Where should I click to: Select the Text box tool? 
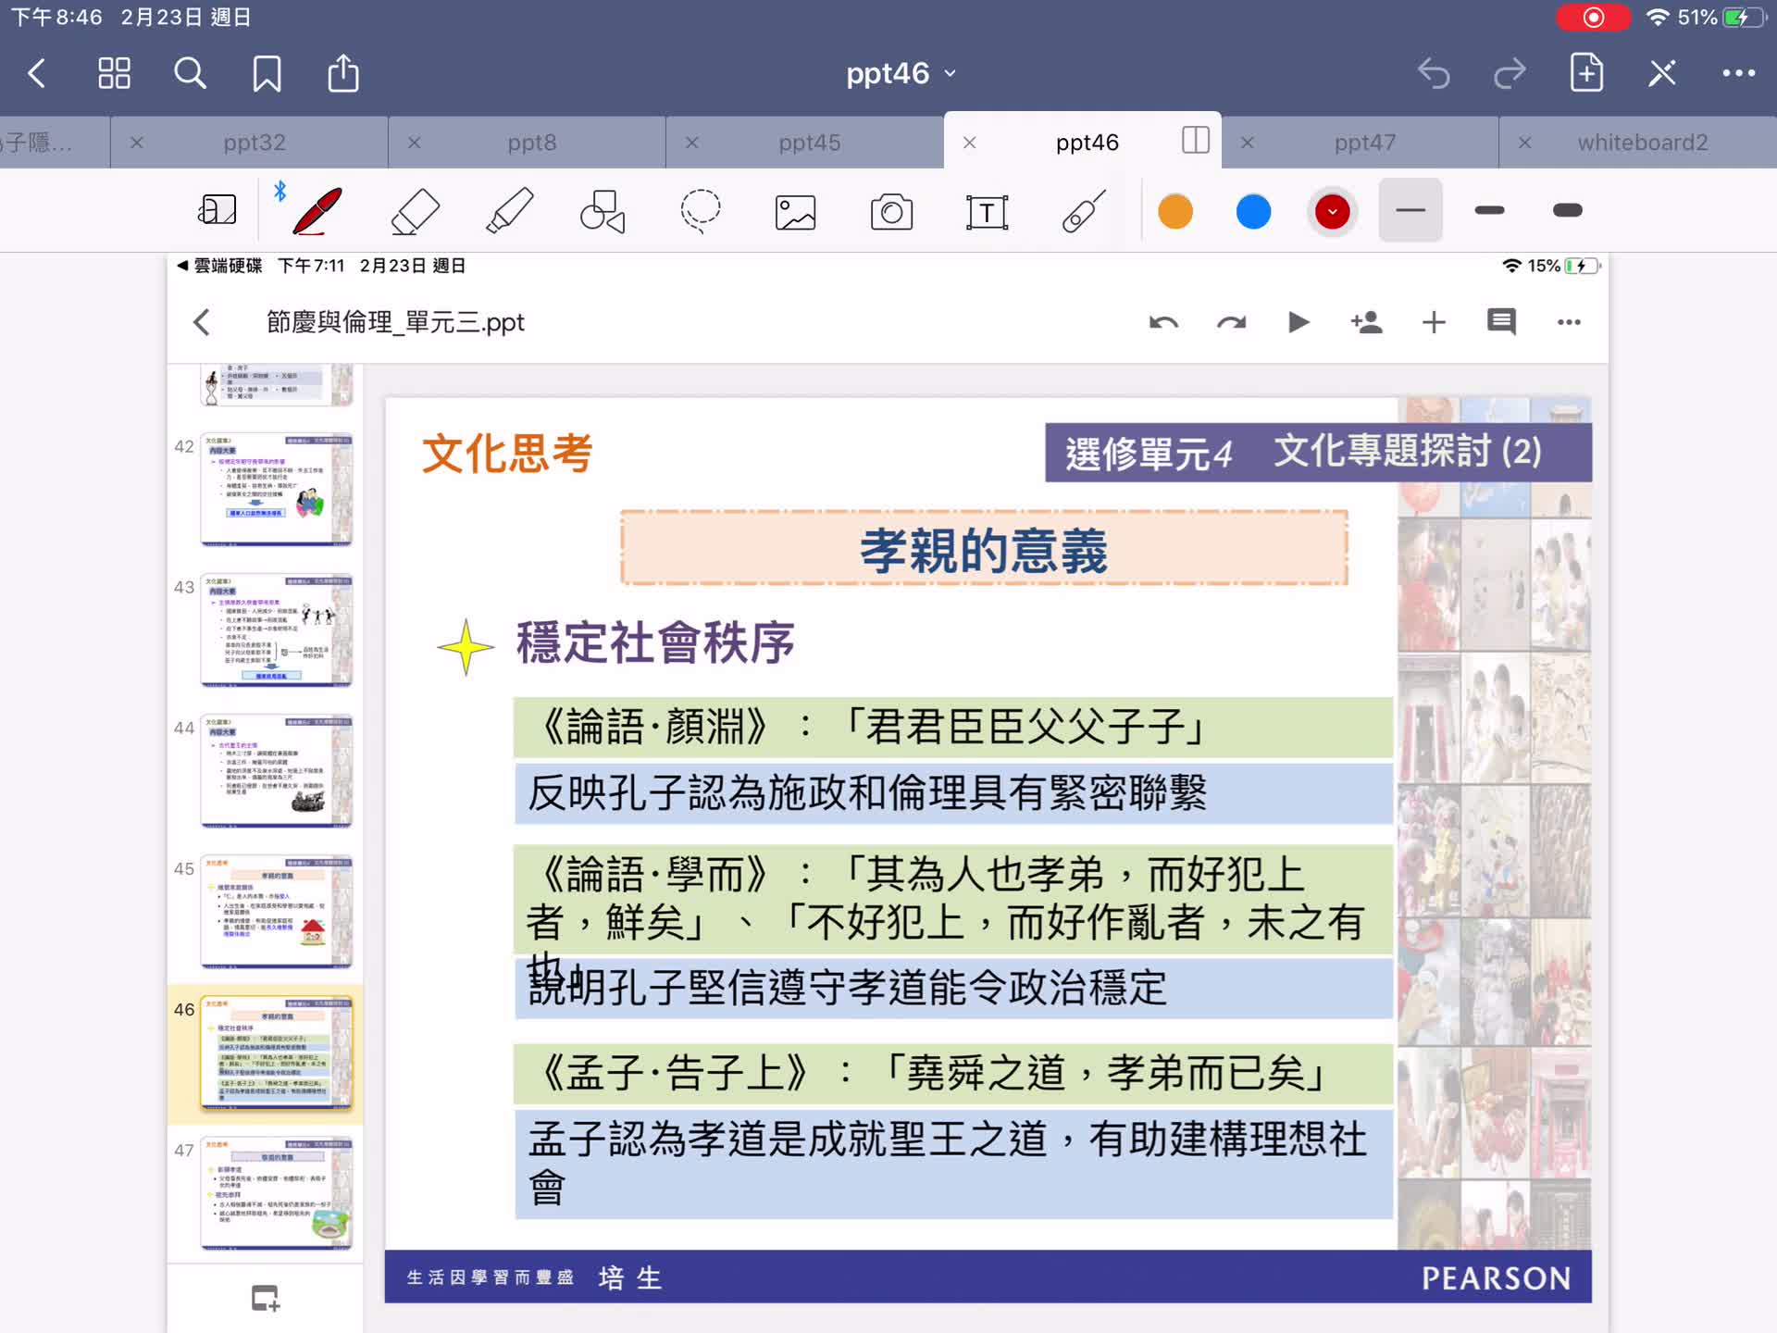tap(987, 211)
